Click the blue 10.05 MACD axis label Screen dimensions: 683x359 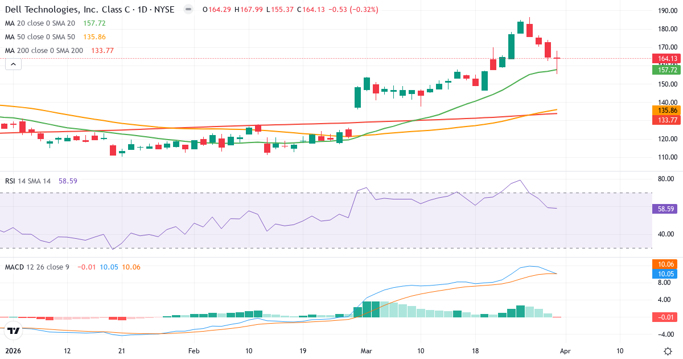[665, 274]
